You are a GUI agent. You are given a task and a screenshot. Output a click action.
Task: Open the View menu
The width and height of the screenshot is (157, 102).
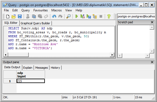[68, 10]
